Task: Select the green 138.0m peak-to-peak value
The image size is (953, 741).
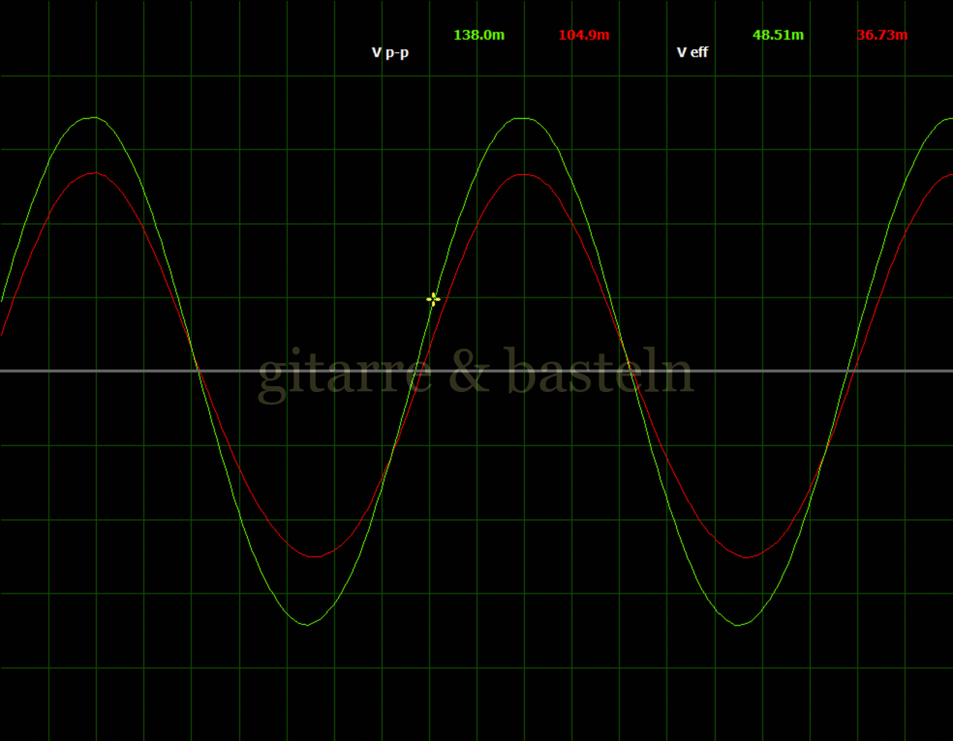Action: point(479,35)
